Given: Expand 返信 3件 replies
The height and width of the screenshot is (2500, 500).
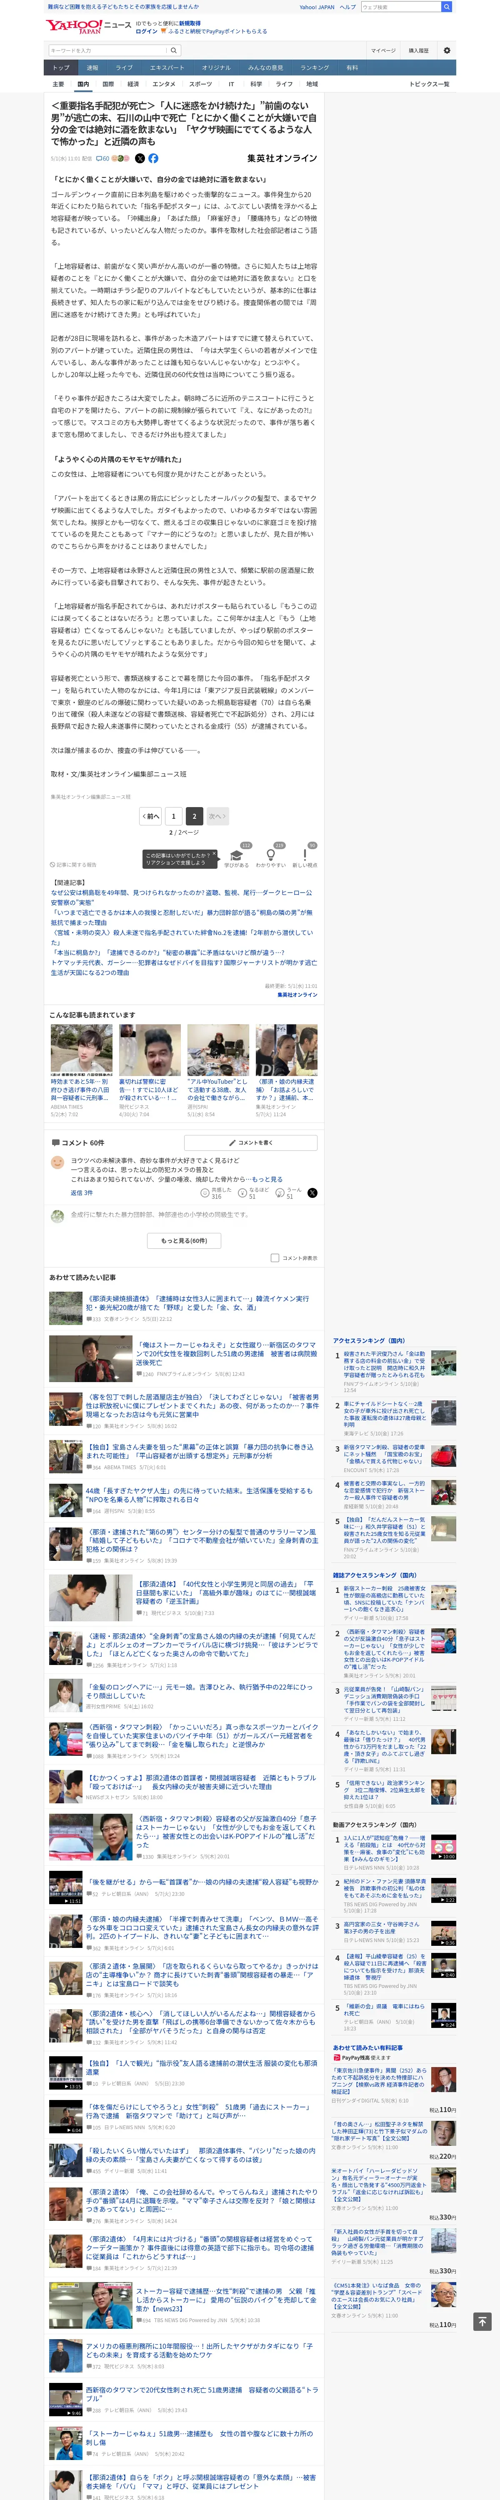Looking at the screenshot, I should point(82,1193).
